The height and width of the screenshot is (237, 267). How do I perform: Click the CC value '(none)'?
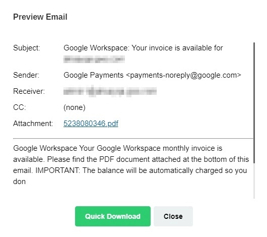tap(75, 107)
